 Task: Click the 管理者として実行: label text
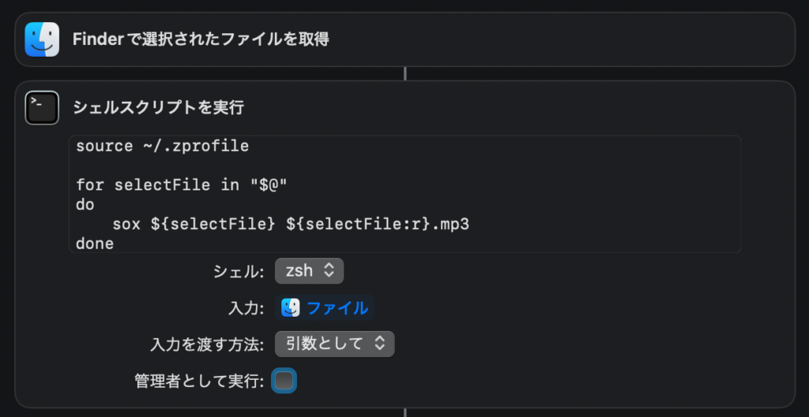coord(199,381)
